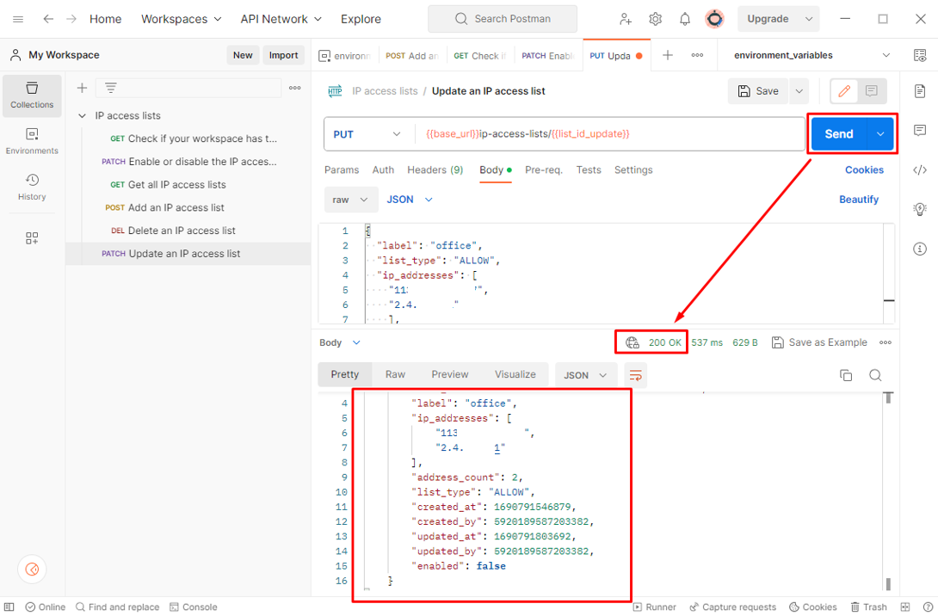Select the Preview response tab
The height and width of the screenshot is (616, 938).
[449, 375]
